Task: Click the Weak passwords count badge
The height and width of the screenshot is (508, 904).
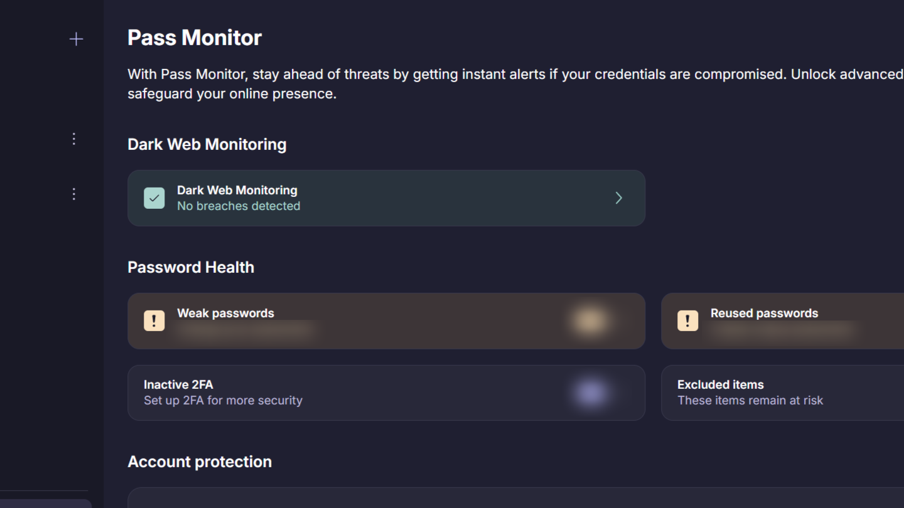Action: pyautogui.click(x=590, y=320)
